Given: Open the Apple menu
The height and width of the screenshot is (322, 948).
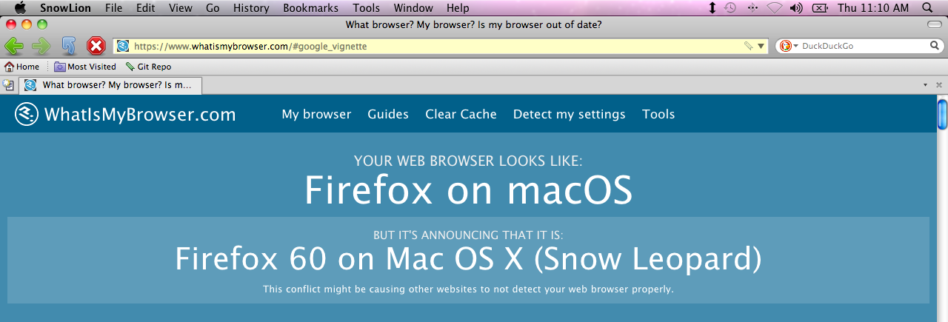Looking at the screenshot, I should tap(20, 8).
